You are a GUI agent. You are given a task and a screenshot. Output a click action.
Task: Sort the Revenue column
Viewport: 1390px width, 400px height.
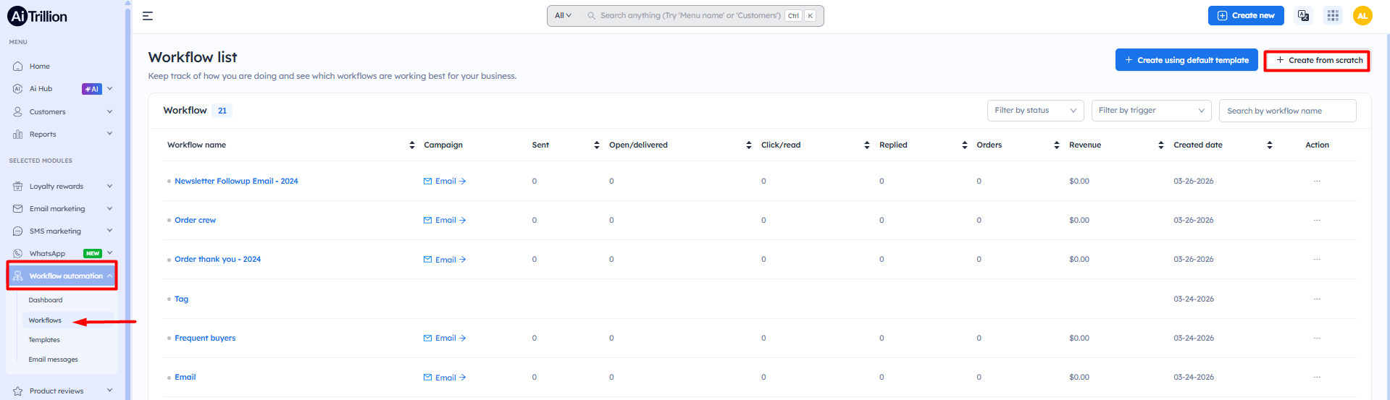coord(1160,145)
